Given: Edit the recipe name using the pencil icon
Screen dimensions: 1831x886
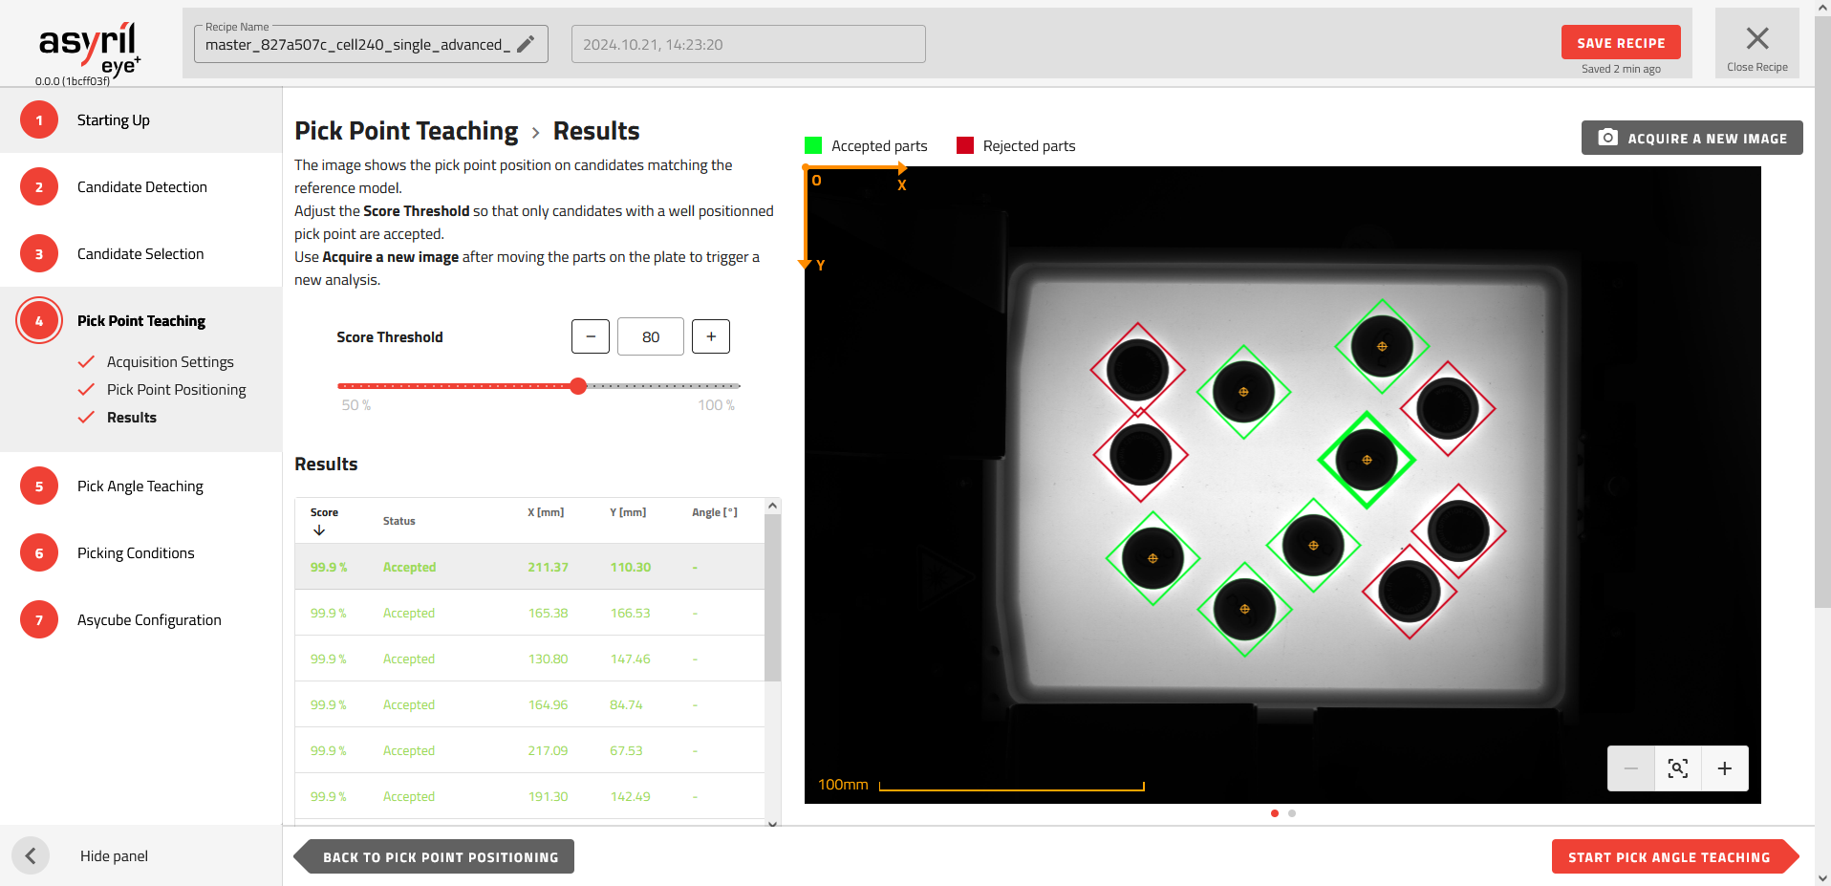Looking at the screenshot, I should pos(527,44).
